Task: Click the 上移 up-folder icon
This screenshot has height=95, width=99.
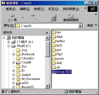Action: 53,16
